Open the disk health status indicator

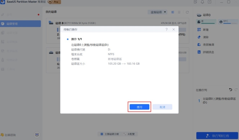(206, 22)
